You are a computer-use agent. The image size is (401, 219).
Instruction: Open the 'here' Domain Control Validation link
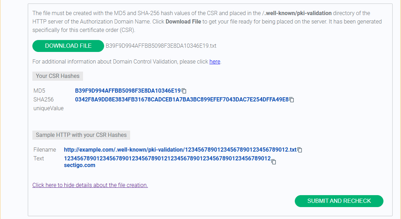pos(215,62)
